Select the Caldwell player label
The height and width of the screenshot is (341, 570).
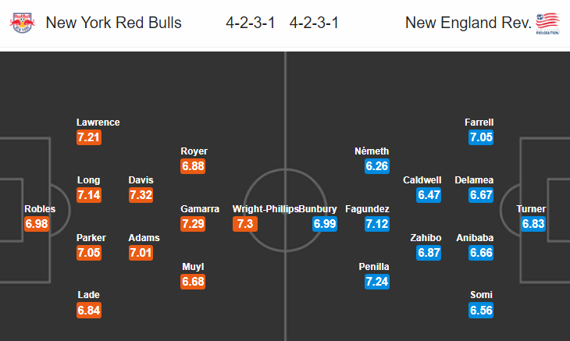pyautogui.click(x=422, y=180)
